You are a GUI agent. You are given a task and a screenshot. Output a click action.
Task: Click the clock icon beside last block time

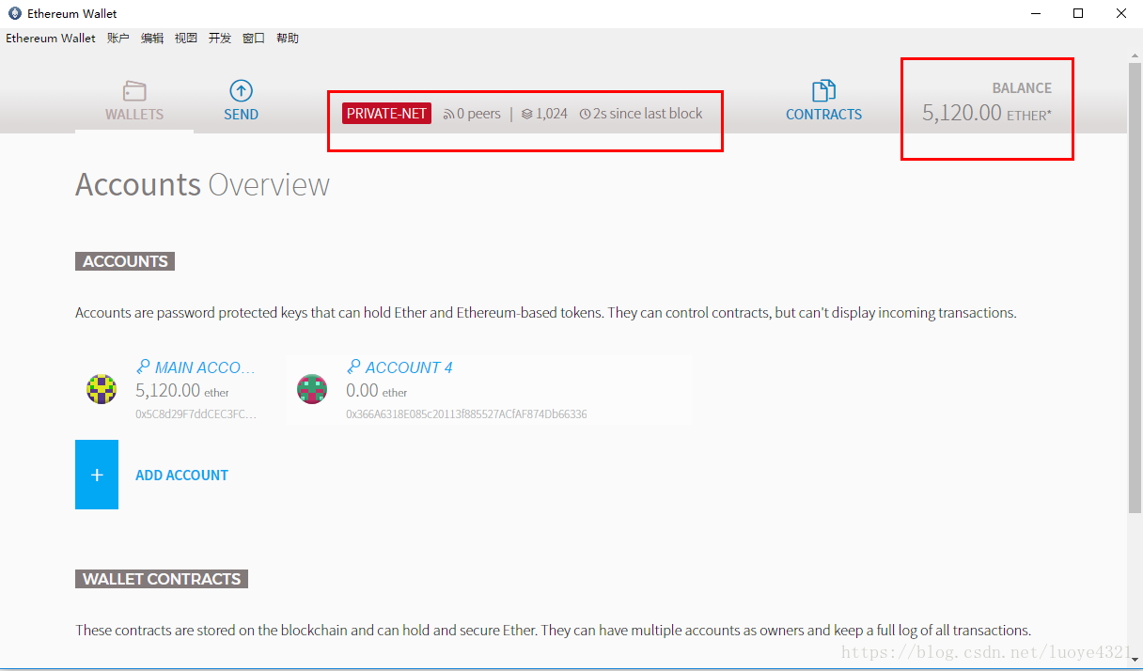click(x=585, y=114)
